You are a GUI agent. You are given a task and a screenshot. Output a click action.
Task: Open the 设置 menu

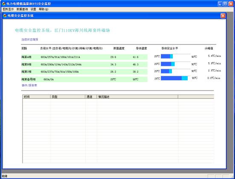coord(33,9)
